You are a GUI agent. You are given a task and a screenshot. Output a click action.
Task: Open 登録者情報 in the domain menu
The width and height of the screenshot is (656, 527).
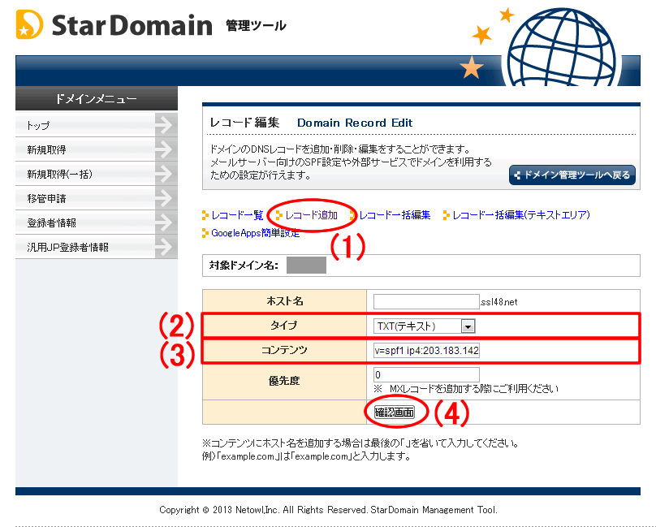click(x=97, y=222)
